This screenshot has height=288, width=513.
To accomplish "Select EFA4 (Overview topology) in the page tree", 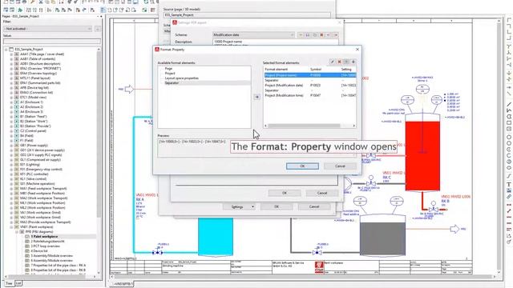I will coord(38,74).
